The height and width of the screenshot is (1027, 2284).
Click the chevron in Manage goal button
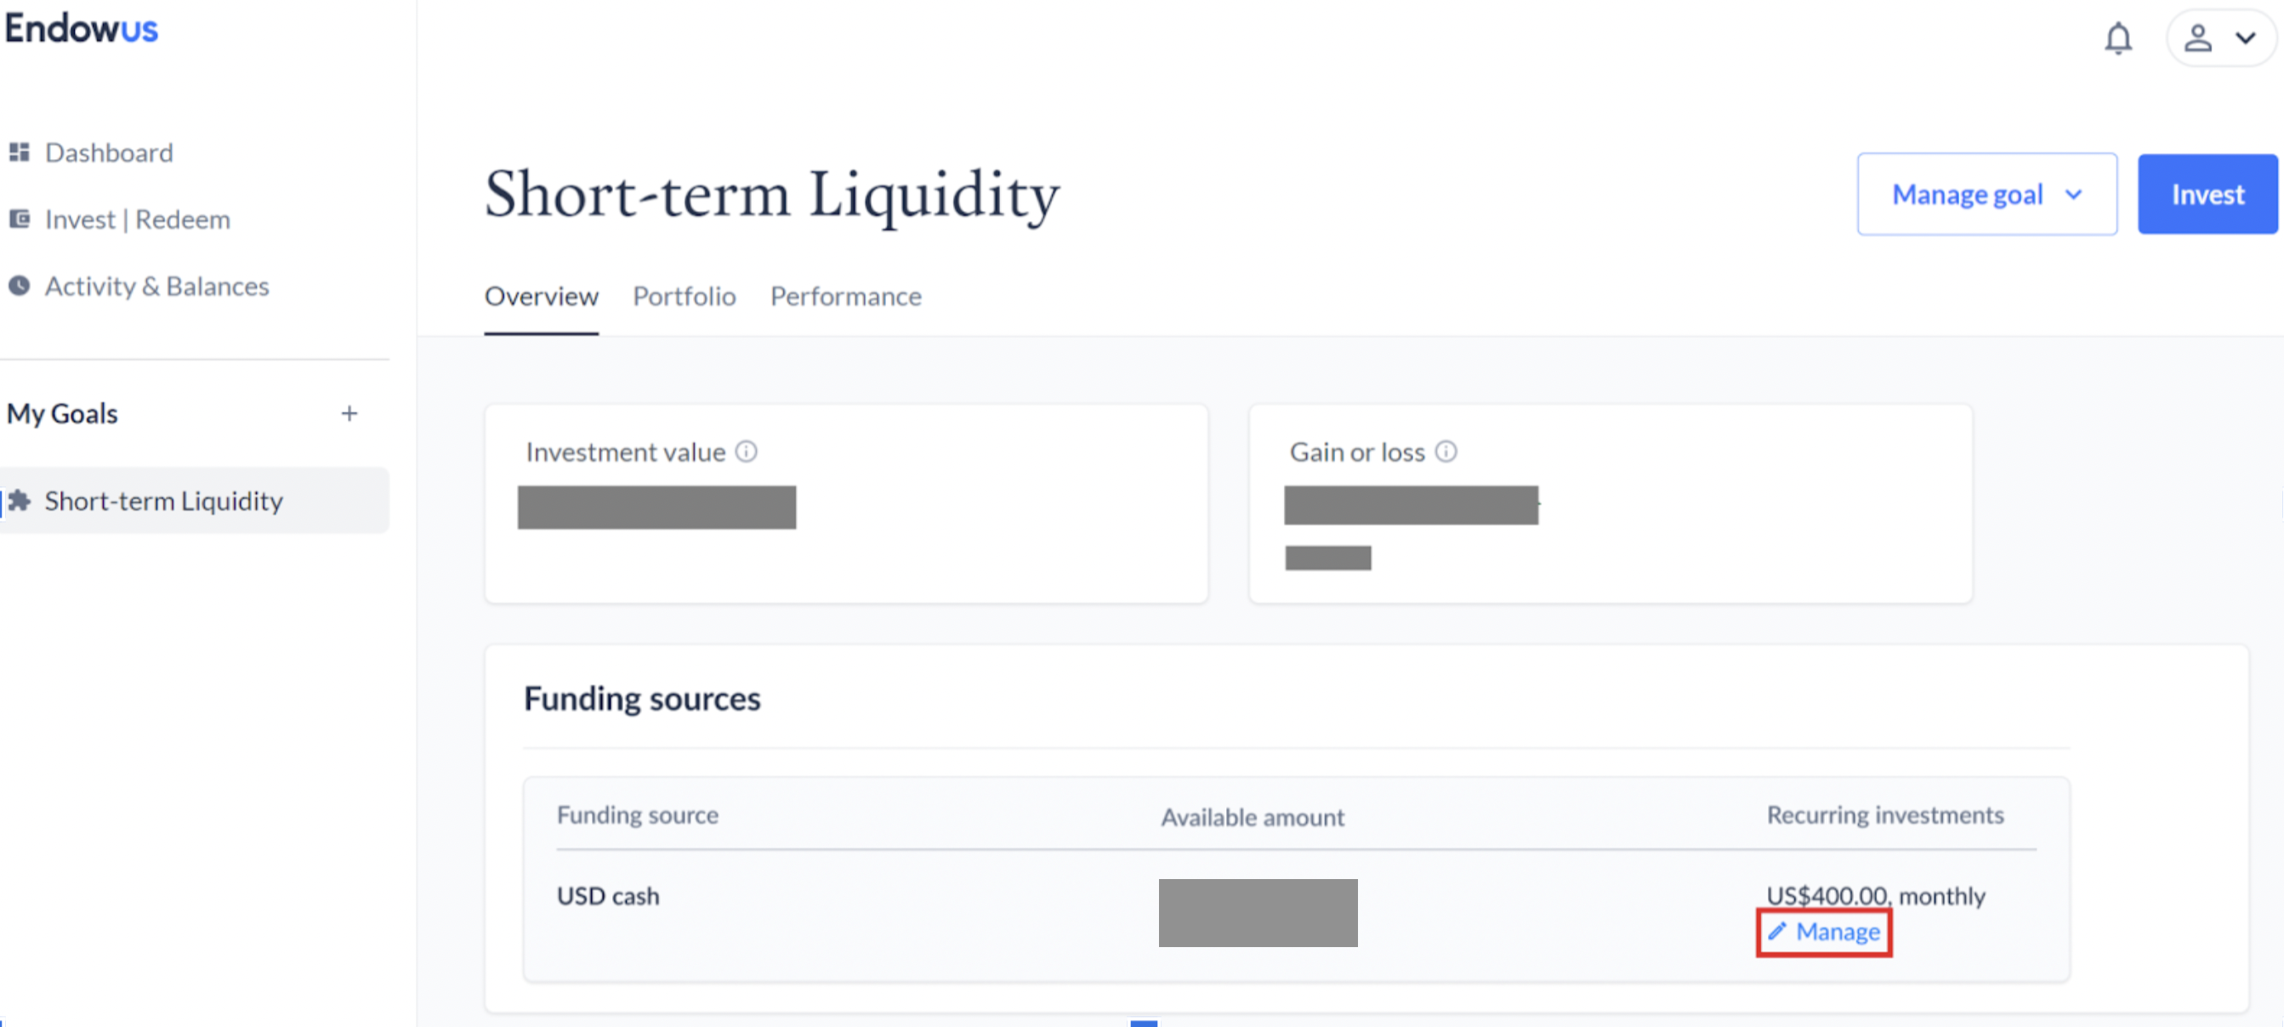pyautogui.click(x=2073, y=194)
